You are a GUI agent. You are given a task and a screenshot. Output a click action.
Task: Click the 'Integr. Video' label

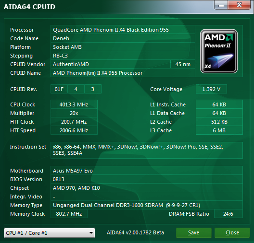(x=26, y=197)
